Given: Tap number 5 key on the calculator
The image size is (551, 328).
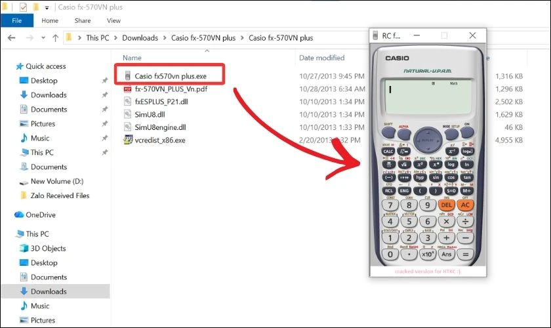Looking at the screenshot, I should click(x=409, y=222).
